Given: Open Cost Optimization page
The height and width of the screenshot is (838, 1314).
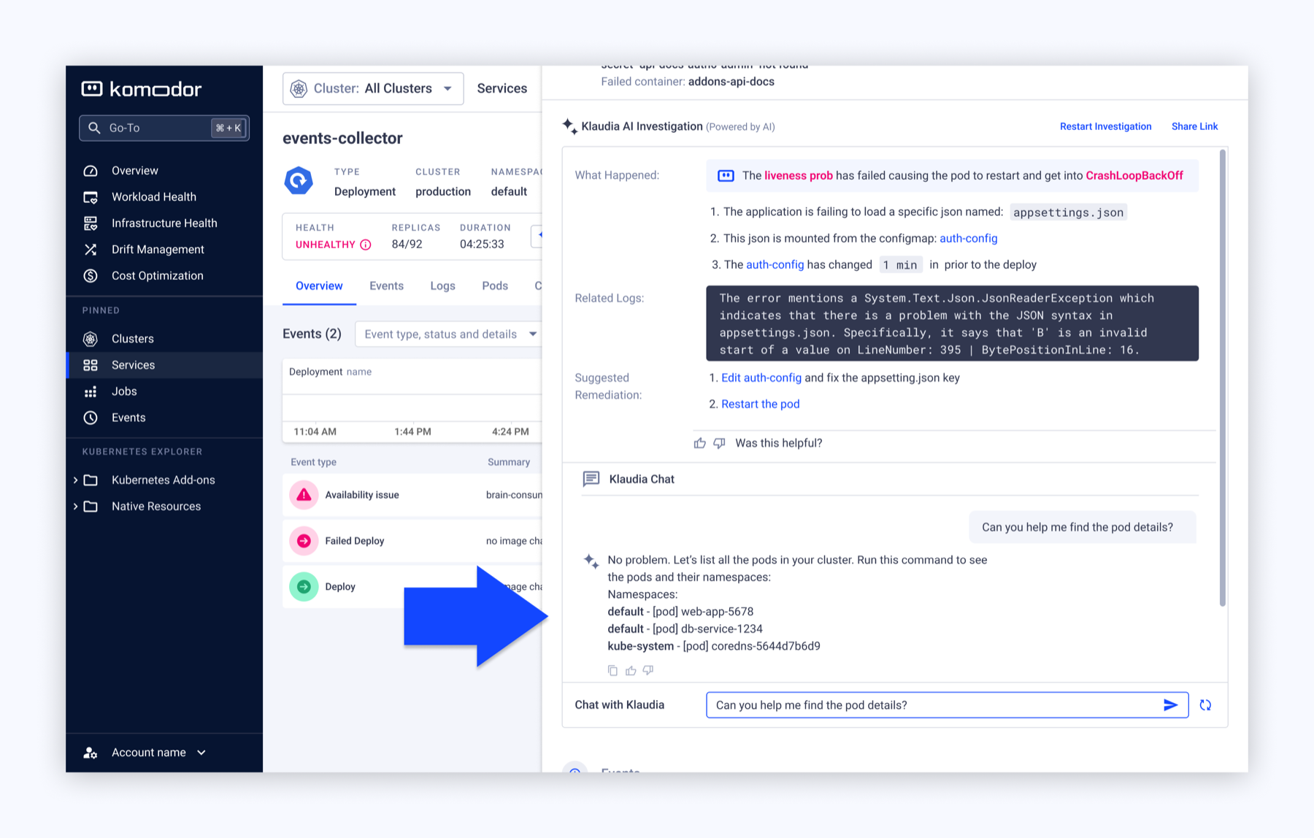Looking at the screenshot, I should click(157, 275).
